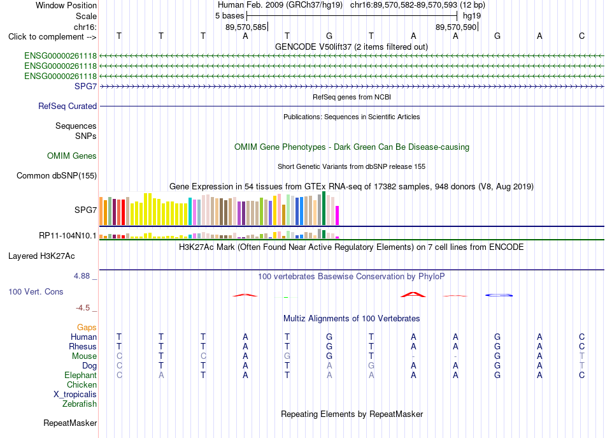Viewport: 605px width, 438px height.
Task: Select the 'X_tropicalis' alignment row label
Action: [x=75, y=395]
